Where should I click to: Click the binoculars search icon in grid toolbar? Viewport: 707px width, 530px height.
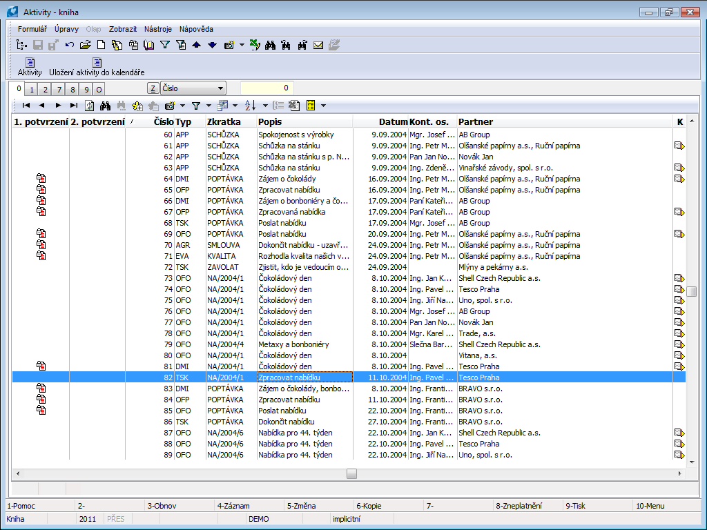(106, 106)
